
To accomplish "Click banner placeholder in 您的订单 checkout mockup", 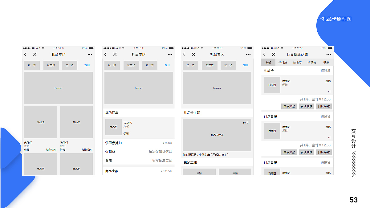I will click(x=139, y=88).
